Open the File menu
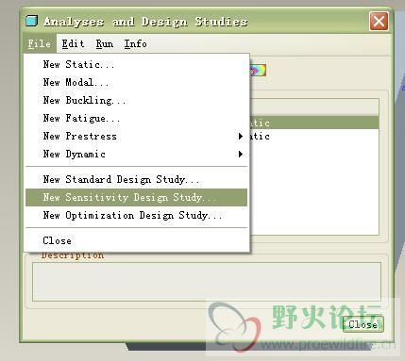The image size is (405, 361). point(40,43)
